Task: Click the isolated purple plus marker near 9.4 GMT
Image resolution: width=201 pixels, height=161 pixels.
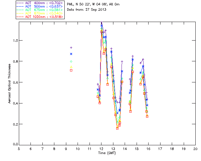Action: coord(71,47)
